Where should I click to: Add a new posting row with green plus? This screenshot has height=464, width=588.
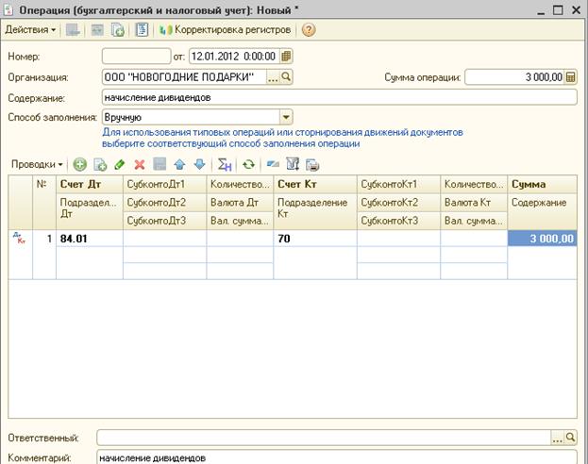pyautogui.click(x=79, y=164)
